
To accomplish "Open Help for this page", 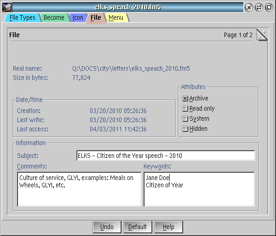I will pyautogui.click(x=168, y=227).
